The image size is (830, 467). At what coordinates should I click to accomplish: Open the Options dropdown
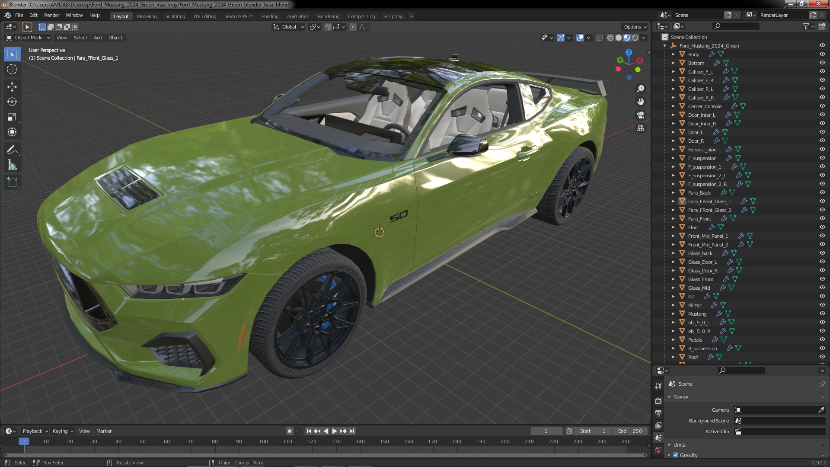click(635, 27)
